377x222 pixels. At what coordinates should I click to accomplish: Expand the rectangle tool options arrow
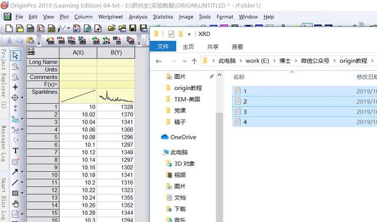(22, 193)
